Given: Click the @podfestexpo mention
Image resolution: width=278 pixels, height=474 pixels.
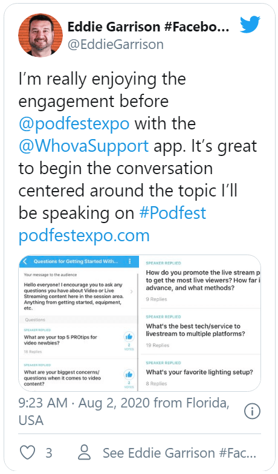Looking at the screenshot, I should [74, 123].
